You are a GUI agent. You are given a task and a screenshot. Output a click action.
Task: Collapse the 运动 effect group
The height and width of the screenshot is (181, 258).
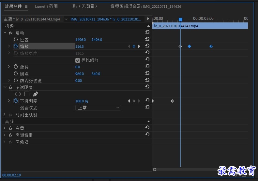tap(5, 33)
